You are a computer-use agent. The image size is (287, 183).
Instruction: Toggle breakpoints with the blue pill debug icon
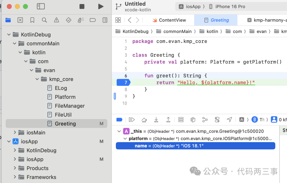point(119,120)
